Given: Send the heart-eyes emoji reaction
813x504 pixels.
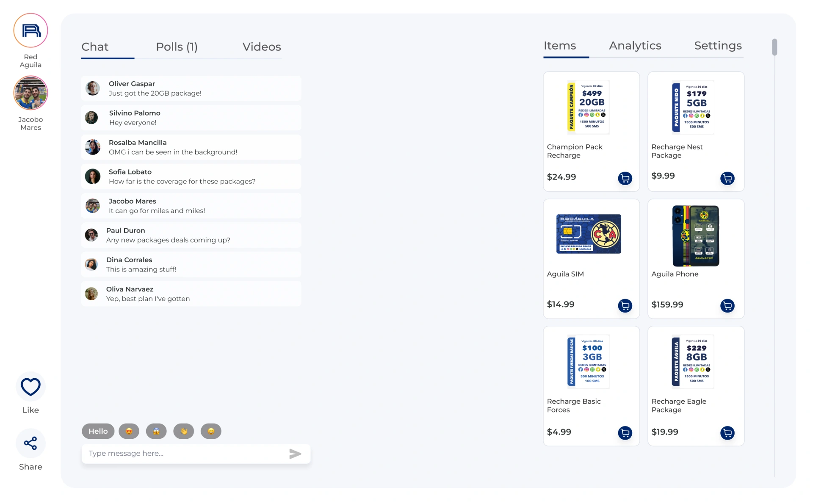Looking at the screenshot, I should [x=129, y=431].
